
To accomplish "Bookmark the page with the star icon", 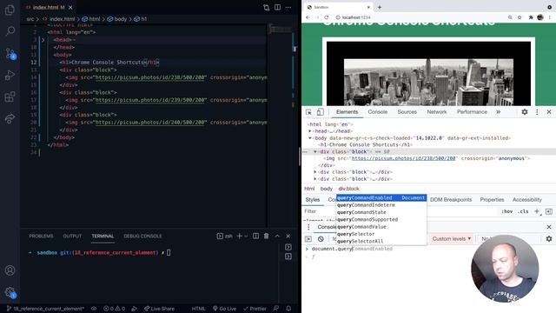I will [520, 17].
